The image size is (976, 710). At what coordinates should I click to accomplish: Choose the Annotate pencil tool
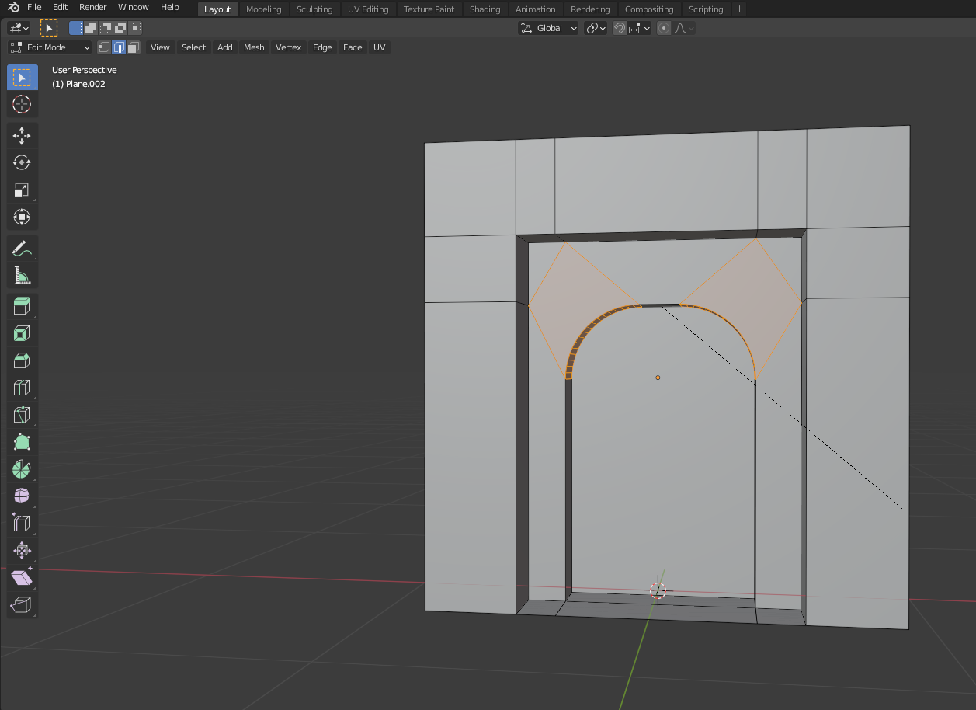22,248
